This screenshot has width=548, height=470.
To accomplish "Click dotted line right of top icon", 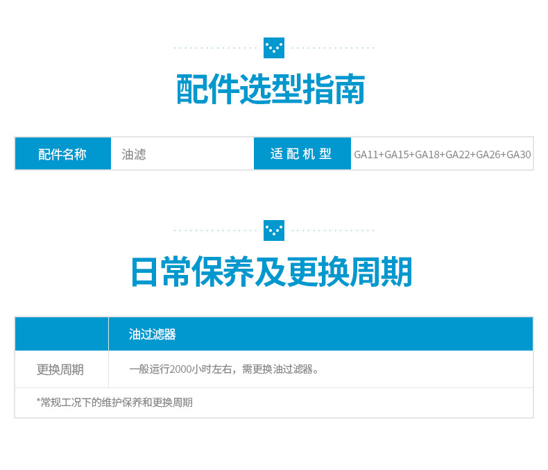I will pos(333,48).
